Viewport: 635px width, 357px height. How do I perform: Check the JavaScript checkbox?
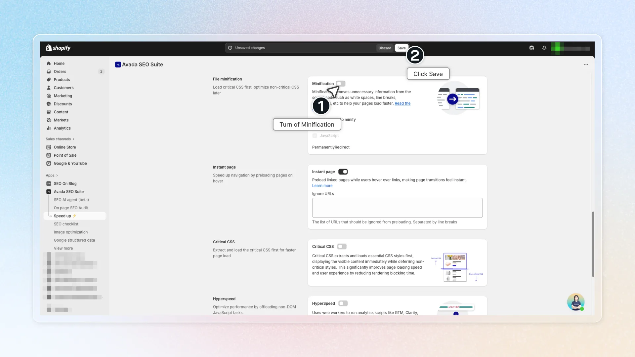(x=315, y=136)
